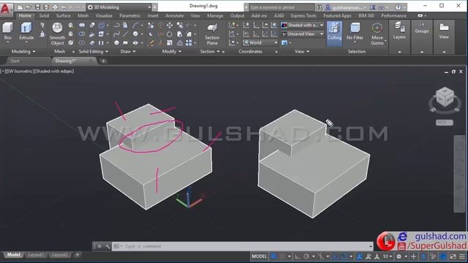Image resolution: width=468 pixels, height=263 pixels.
Task: Expand the Draw panel
Action: 128,51
